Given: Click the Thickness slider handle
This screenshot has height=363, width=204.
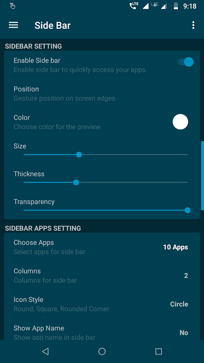Looking at the screenshot, I should [76, 182].
